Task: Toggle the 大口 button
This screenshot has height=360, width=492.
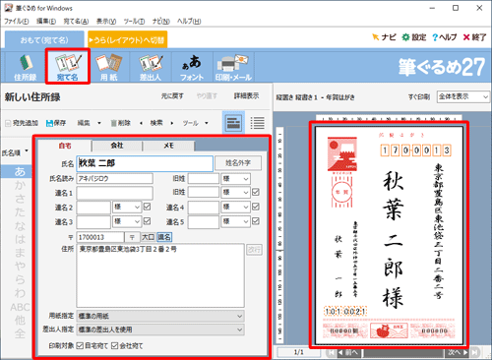Action: coord(148,237)
